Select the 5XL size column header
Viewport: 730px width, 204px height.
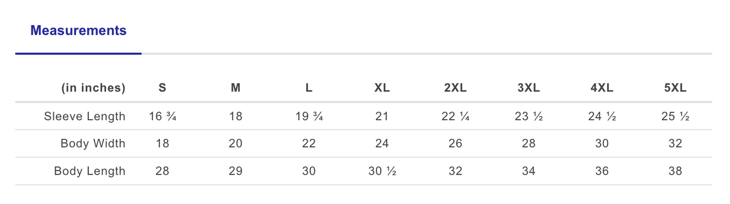[675, 88]
